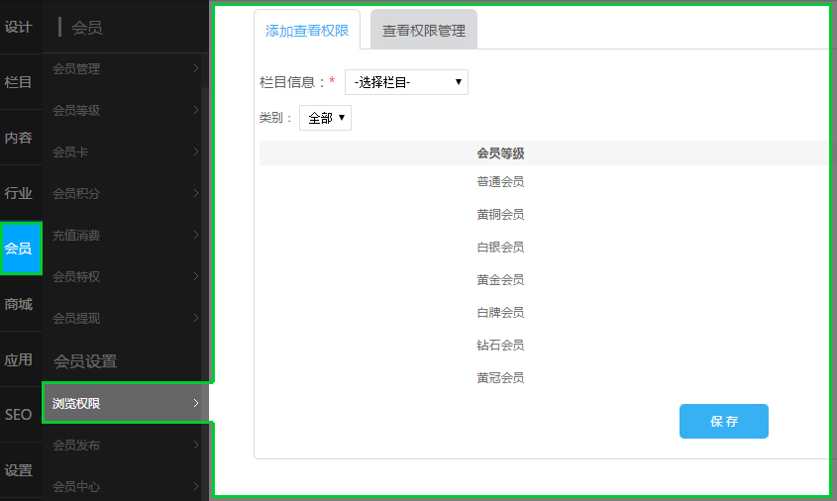
Task: Open the 商城 navigation item
Action: pos(19,304)
